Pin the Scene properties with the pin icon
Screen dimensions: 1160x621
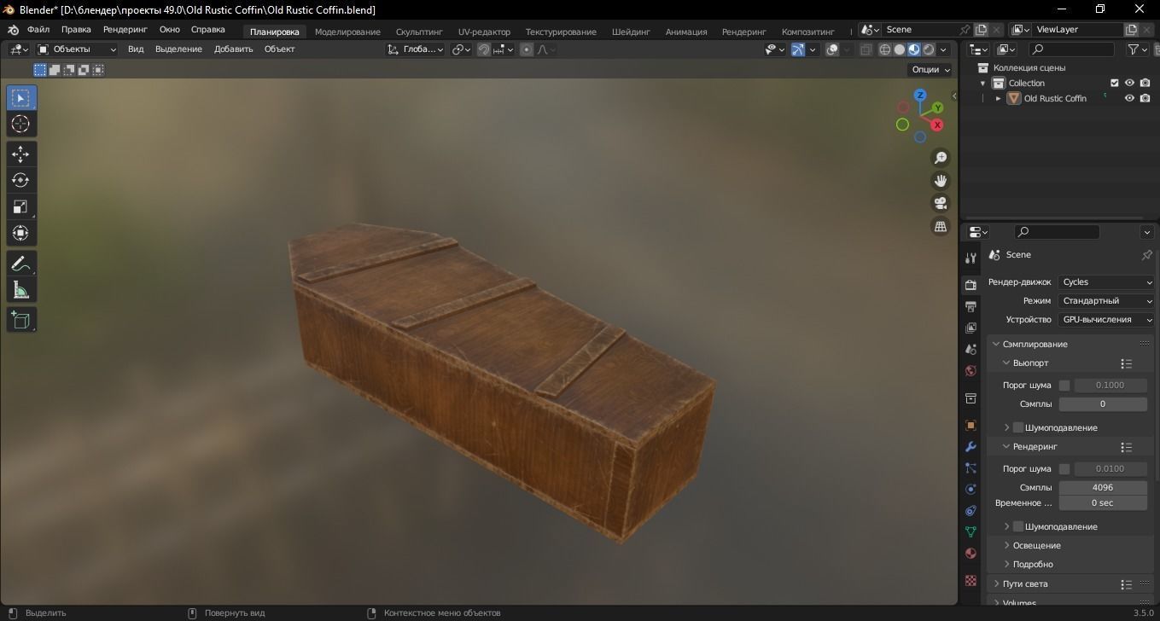1146,255
